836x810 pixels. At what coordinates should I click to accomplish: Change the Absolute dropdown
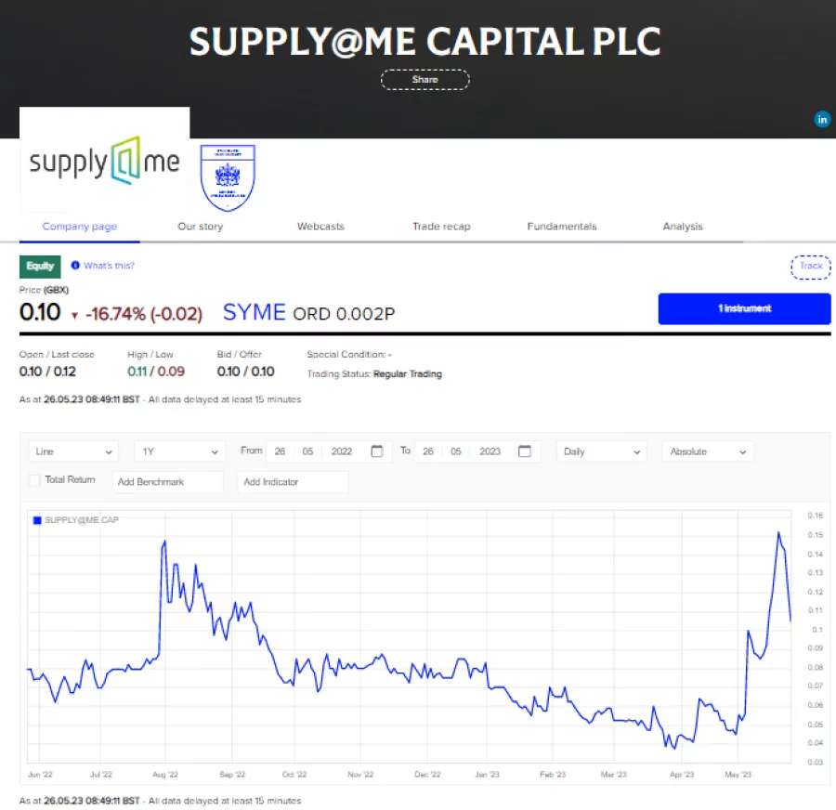707,451
